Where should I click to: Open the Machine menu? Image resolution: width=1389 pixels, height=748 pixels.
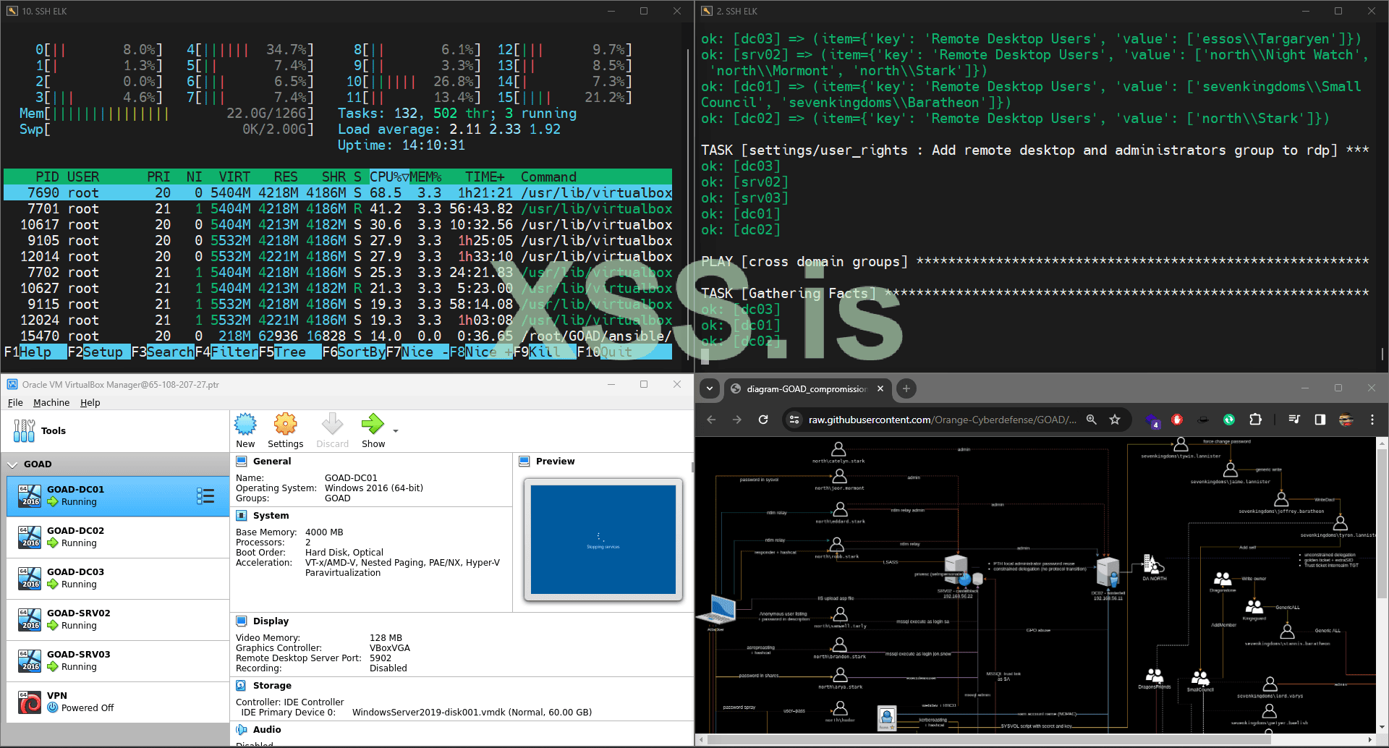pos(51,403)
